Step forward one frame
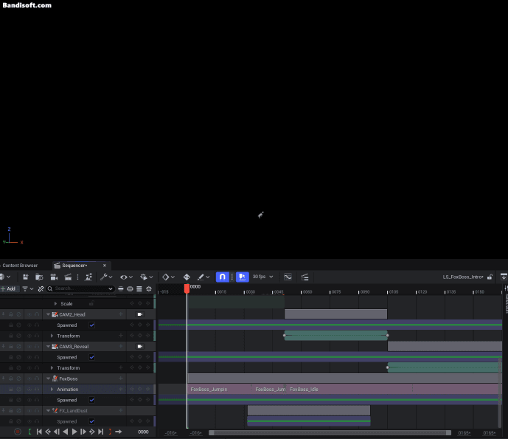The height and width of the screenshot is (439, 508). tap(83, 432)
